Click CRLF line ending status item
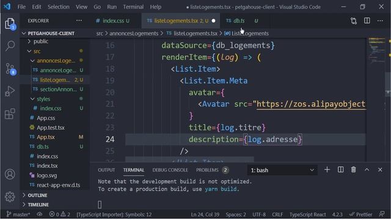Viewport: 391px width, 220px height. [x=277, y=215]
